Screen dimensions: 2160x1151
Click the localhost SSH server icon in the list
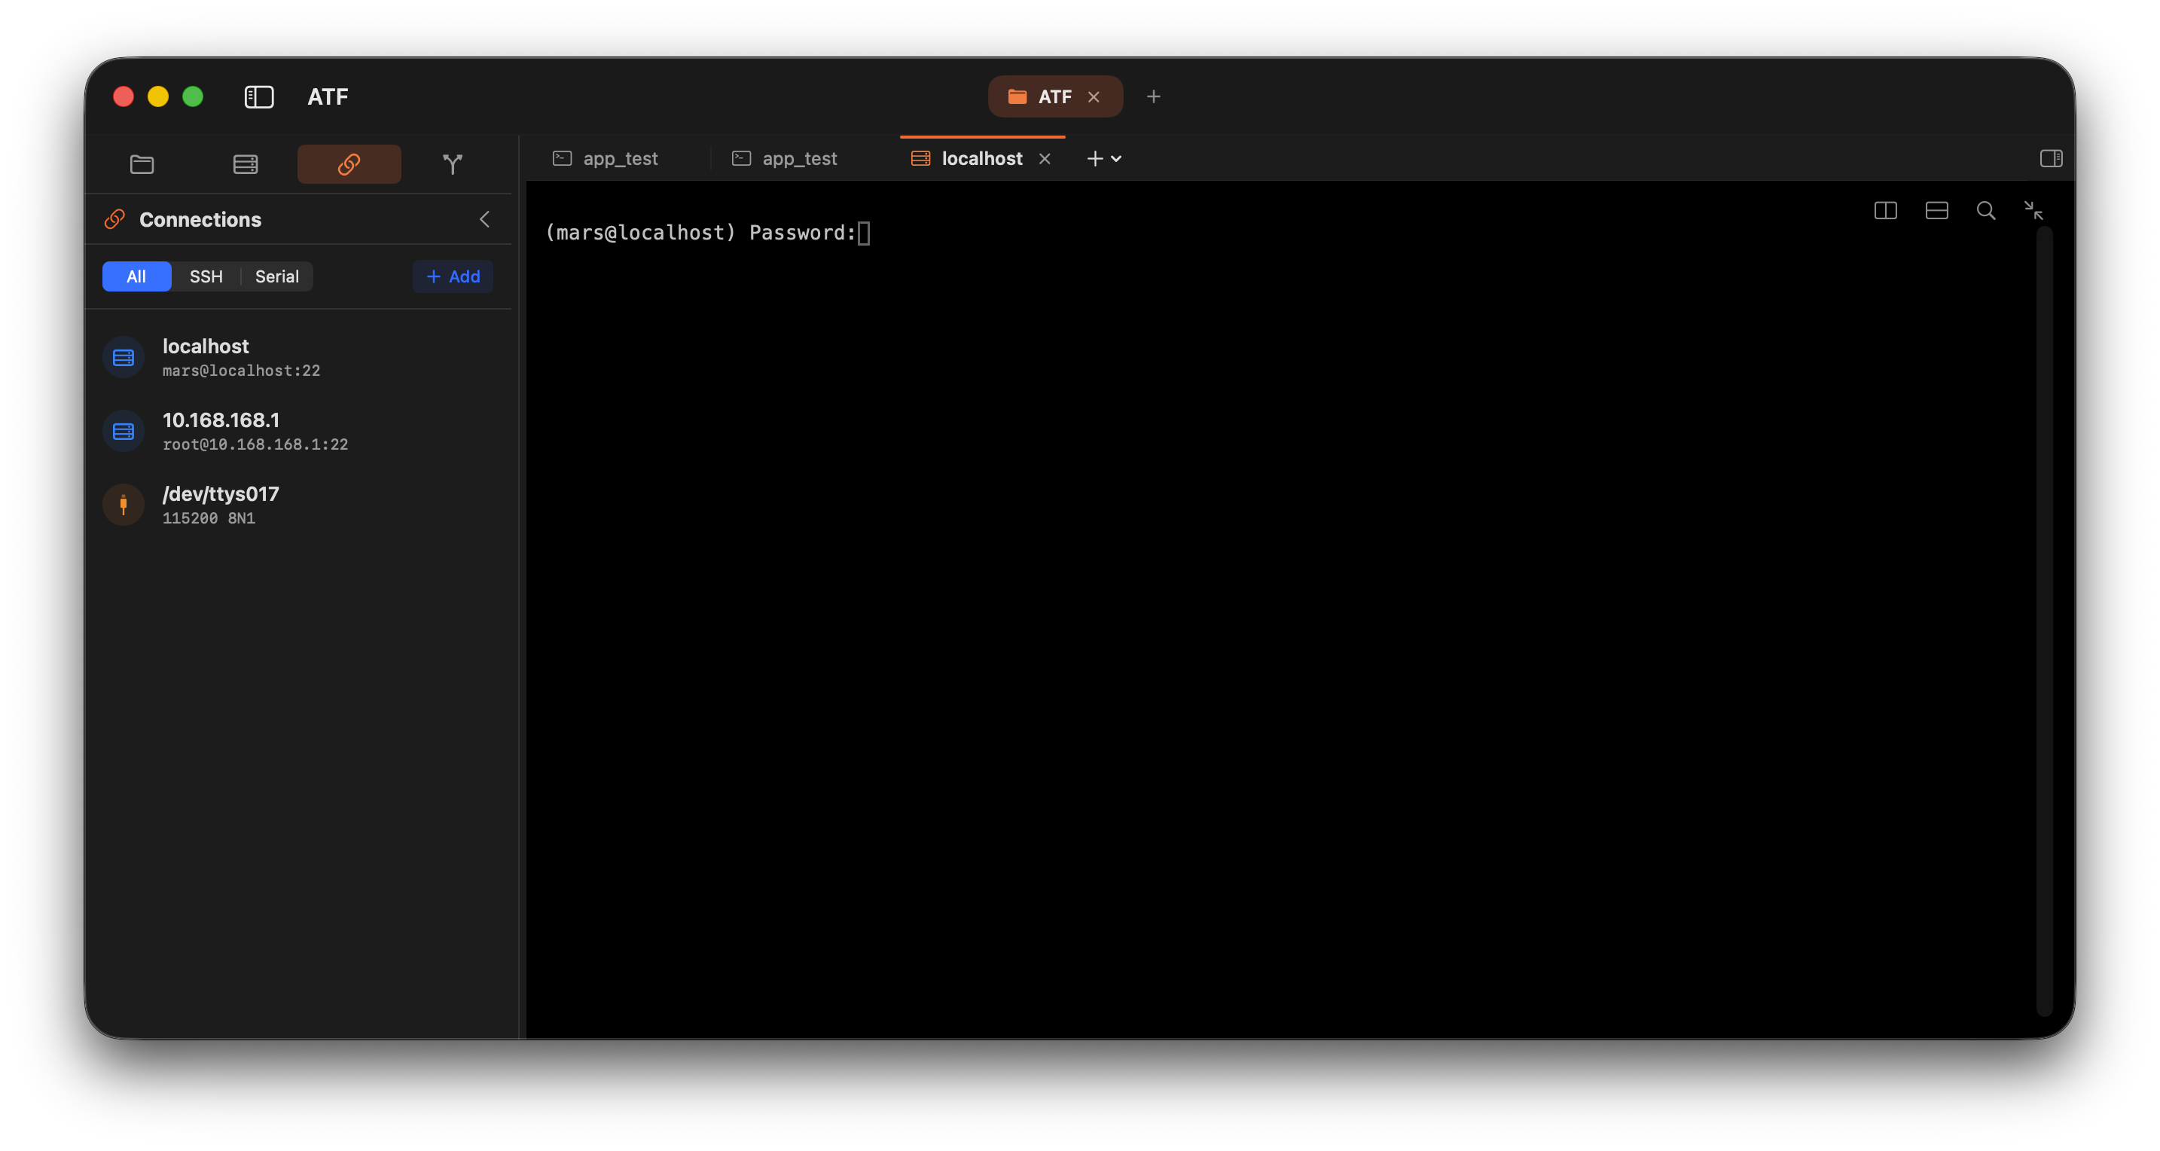[x=124, y=357]
